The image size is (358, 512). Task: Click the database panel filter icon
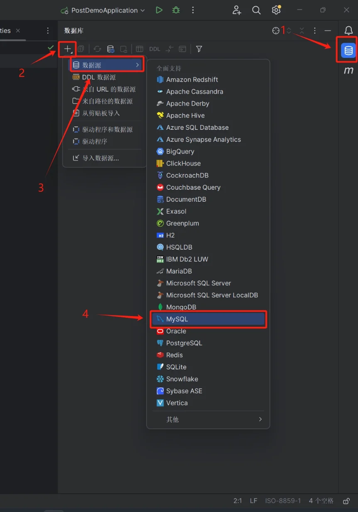(199, 49)
